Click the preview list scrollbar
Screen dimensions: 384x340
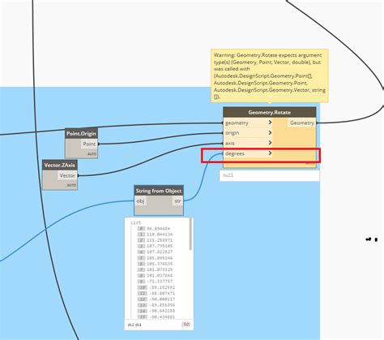point(191,234)
